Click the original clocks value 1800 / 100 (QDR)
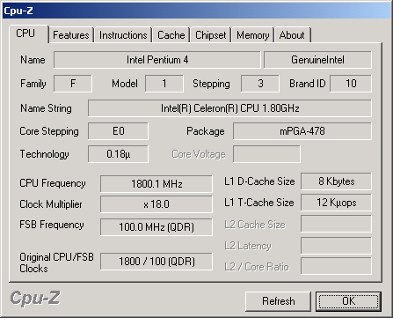393x318 pixels. pyautogui.click(x=156, y=262)
